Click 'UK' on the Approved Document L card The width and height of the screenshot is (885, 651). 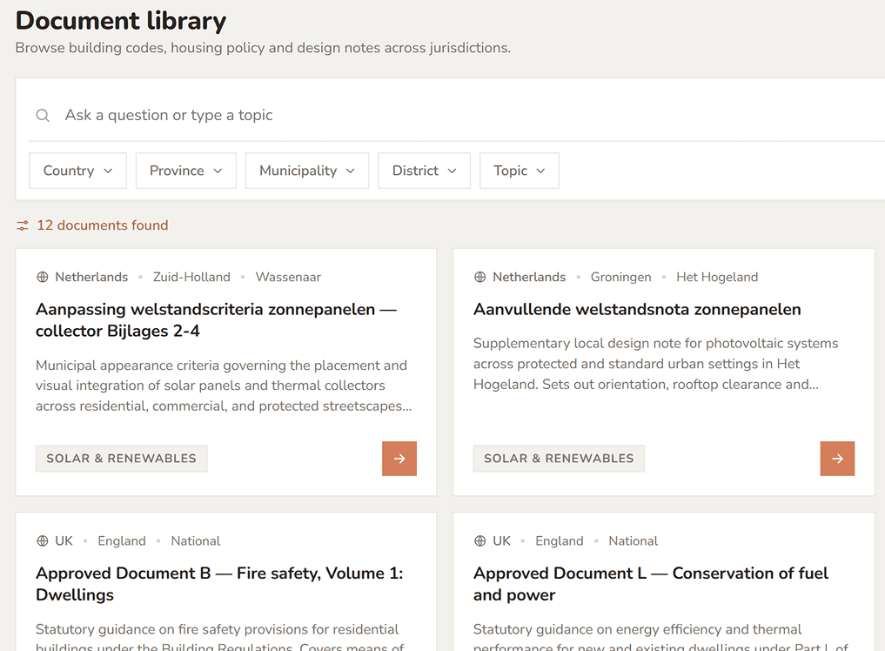(x=502, y=540)
